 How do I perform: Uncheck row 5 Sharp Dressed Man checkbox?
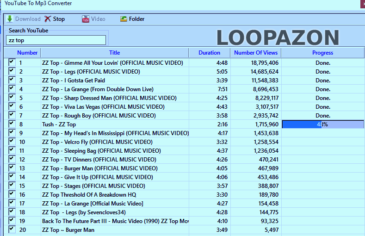coord(12,98)
